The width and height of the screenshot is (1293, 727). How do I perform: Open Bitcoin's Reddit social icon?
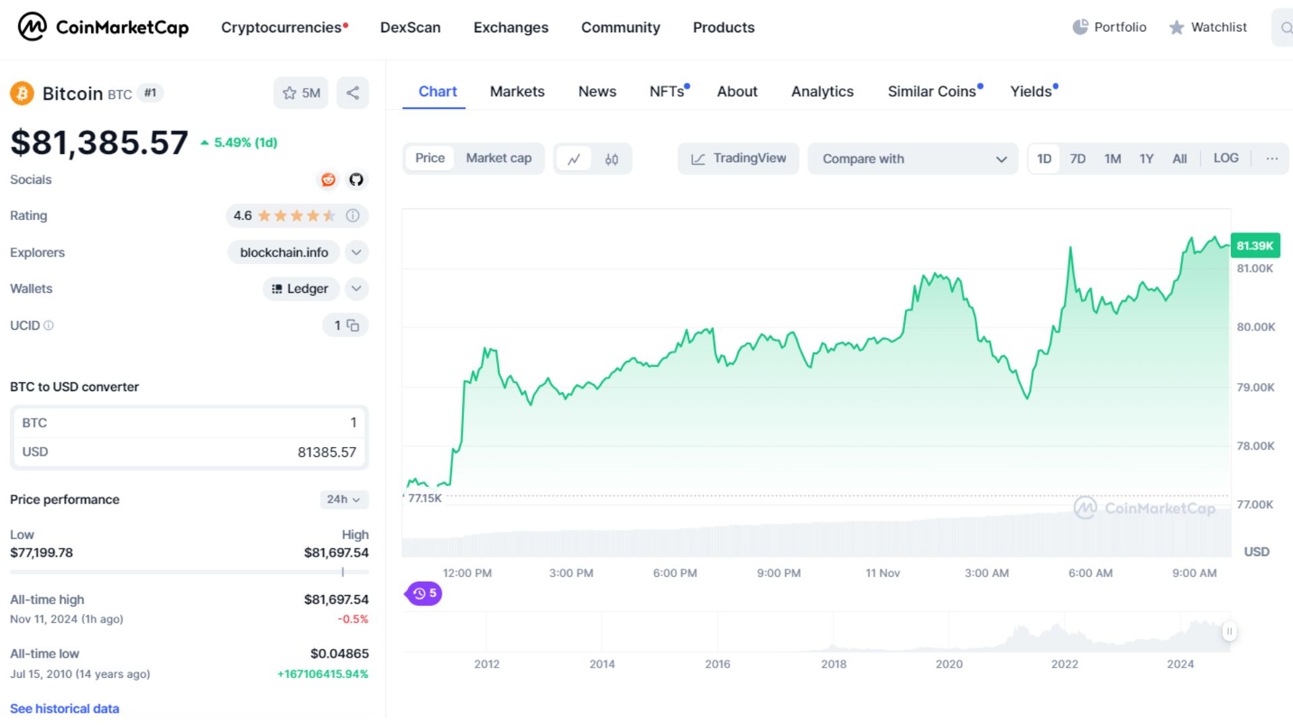tap(328, 180)
